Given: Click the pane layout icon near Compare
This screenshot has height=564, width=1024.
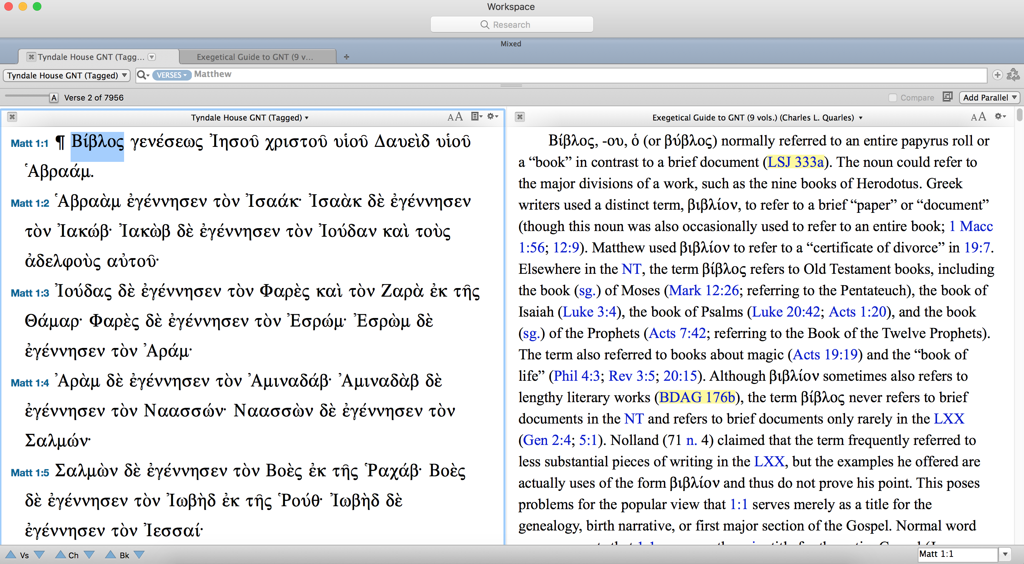Looking at the screenshot, I should tap(948, 97).
